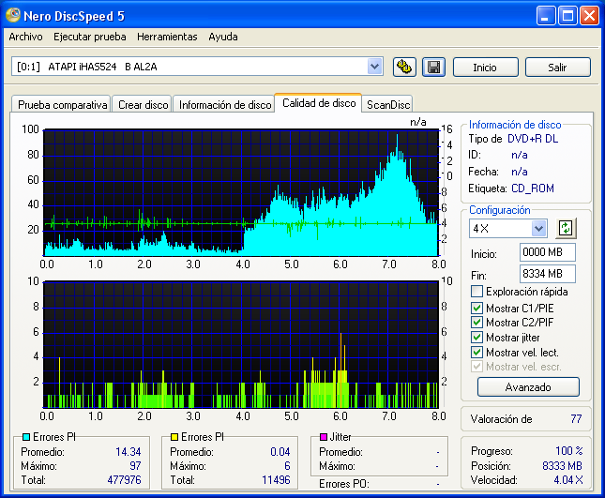Click the cyan Errores PI legend square
The height and width of the screenshot is (498, 605).
(x=26, y=436)
